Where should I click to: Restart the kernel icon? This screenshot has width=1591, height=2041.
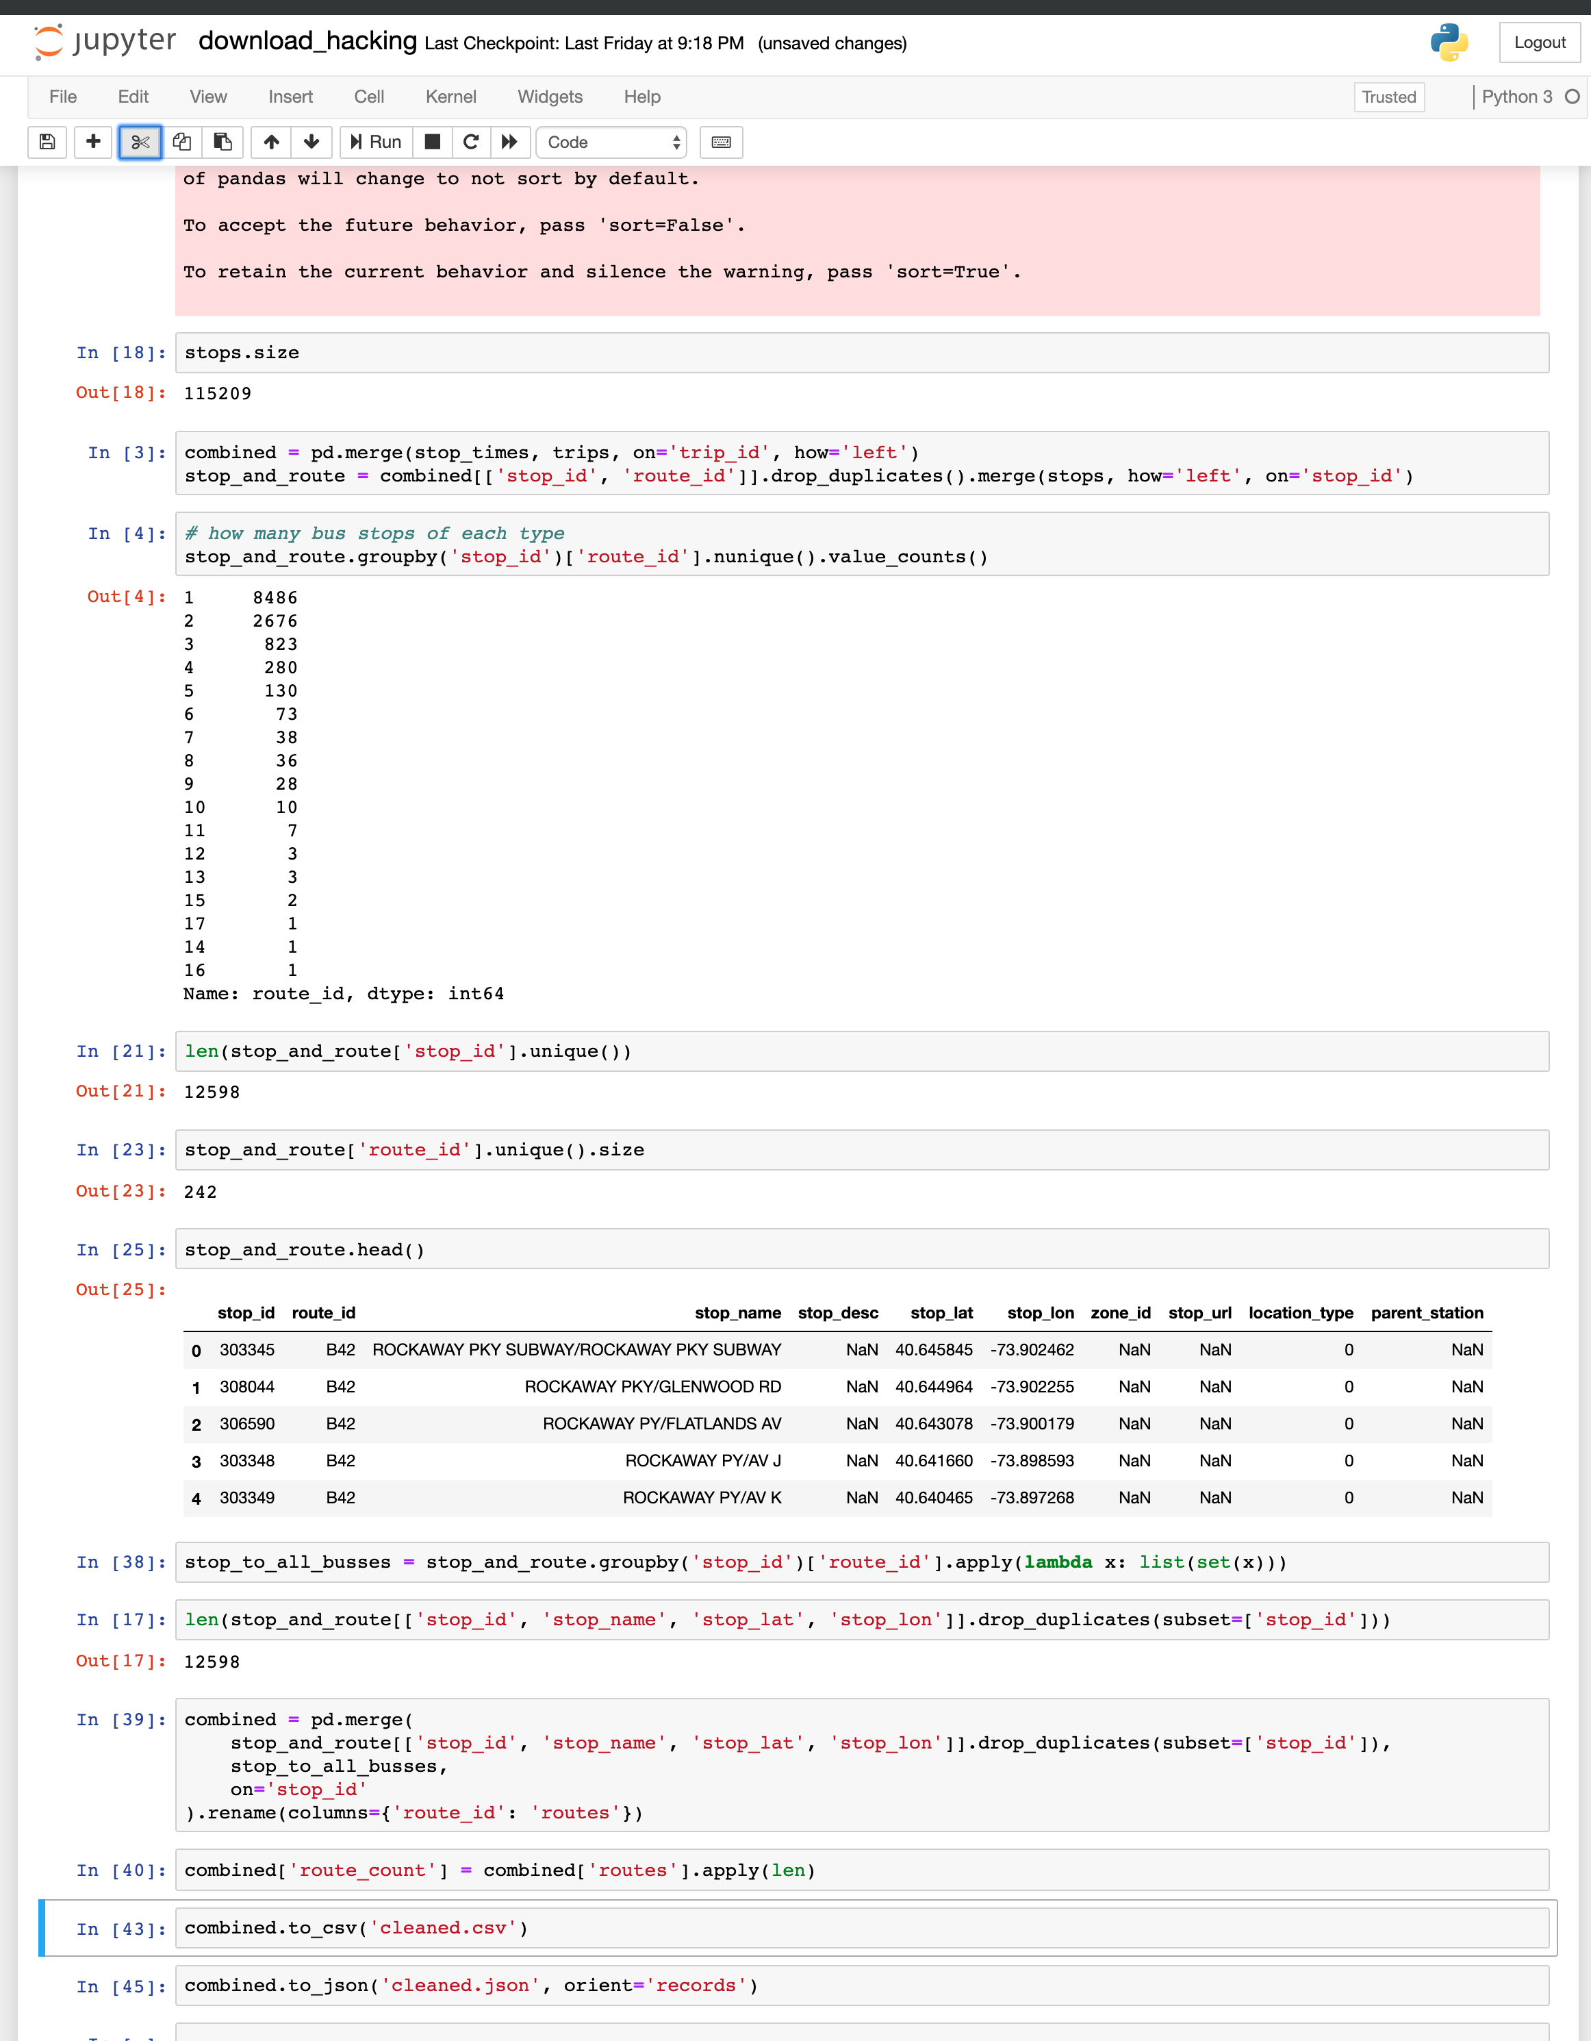[x=471, y=142]
